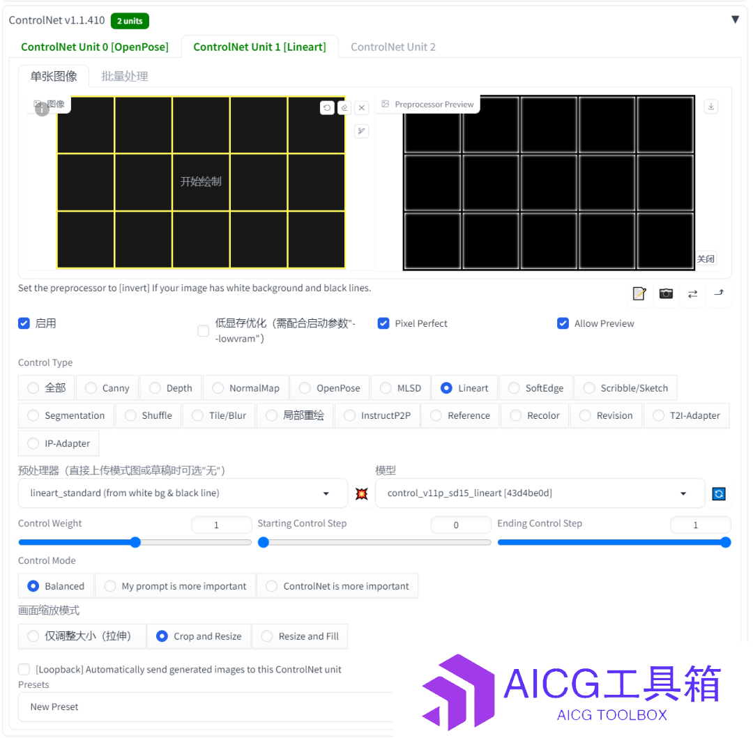Choose the OpenPose control type
Image resolution: width=753 pixels, height=738 pixels.
pos(329,387)
